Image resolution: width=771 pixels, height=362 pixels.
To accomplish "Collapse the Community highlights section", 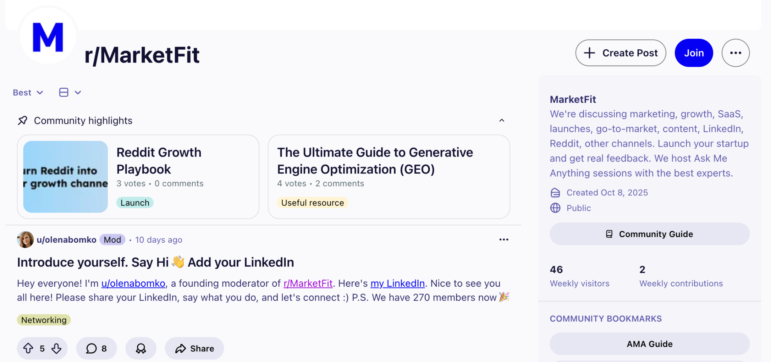I will pyautogui.click(x=501, y=120).
